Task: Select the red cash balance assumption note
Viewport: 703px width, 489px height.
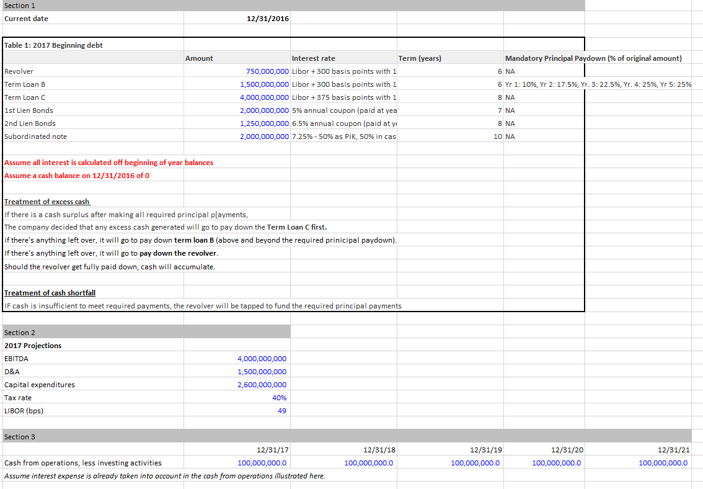Action: click(x=77, y=176)
